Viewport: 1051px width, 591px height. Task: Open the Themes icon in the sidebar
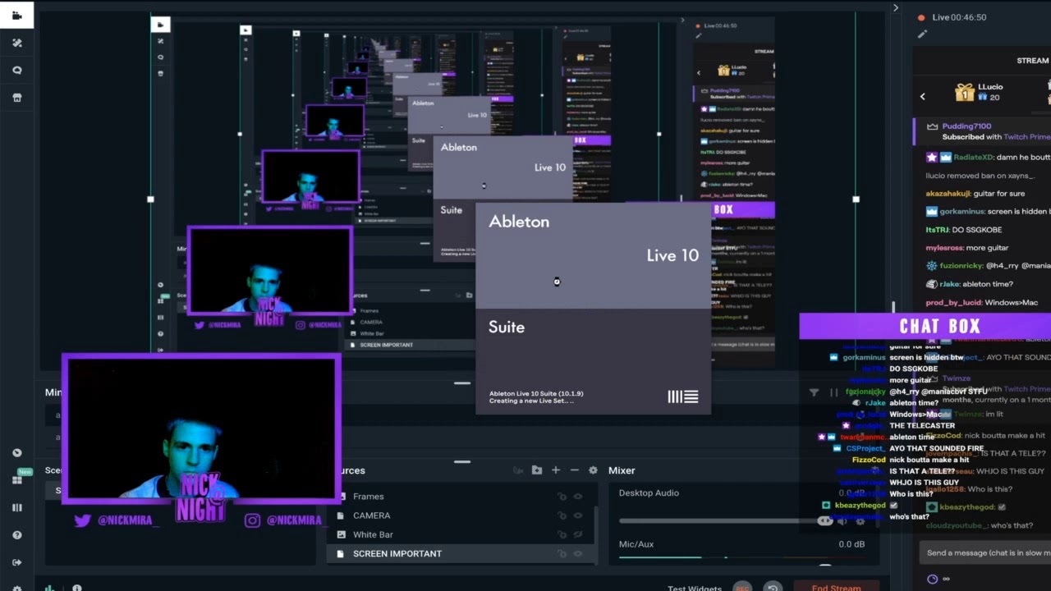16,43
